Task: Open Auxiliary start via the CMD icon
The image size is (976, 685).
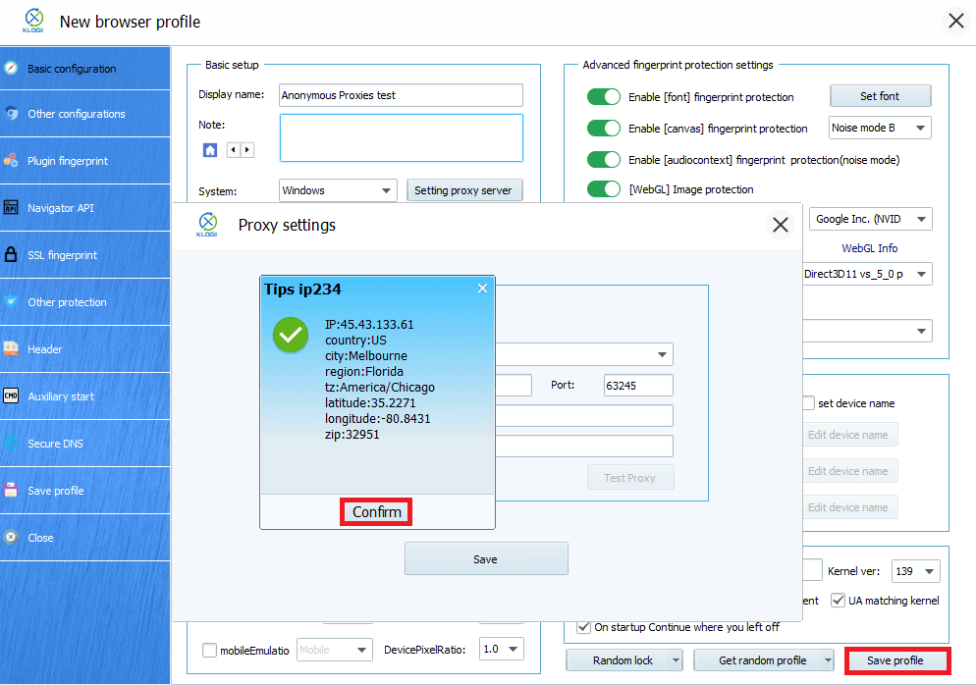Action: tap(14, 395)
